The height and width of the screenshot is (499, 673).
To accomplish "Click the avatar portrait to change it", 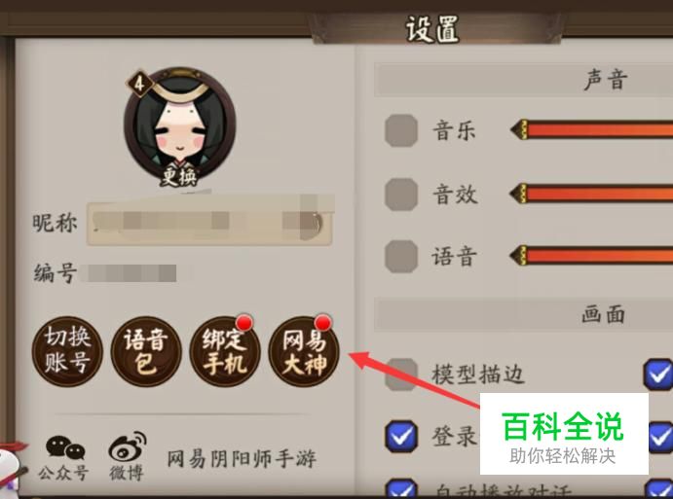I will [x=180, y=124].
